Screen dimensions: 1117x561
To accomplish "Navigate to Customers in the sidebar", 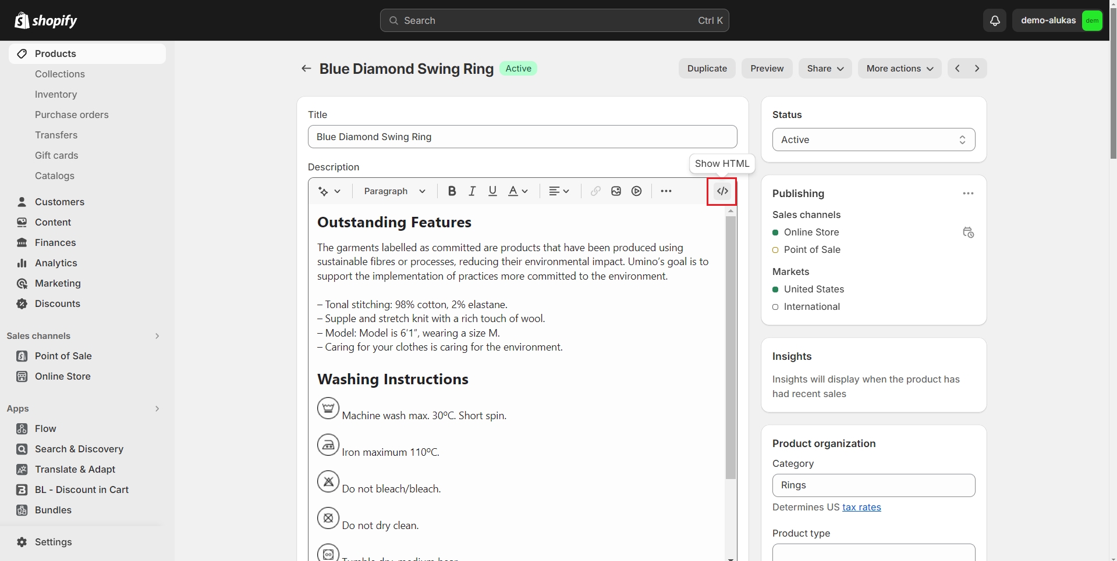I will coord(59,202).
